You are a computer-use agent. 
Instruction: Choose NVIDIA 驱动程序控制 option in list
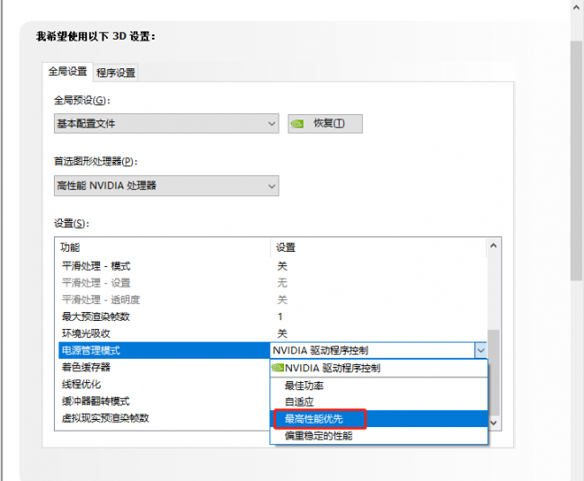[379, 368]
